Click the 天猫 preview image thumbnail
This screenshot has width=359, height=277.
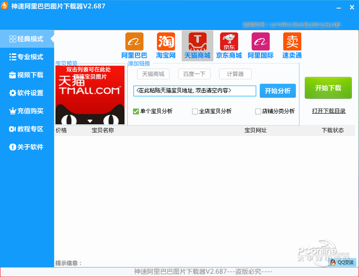point(90,95)
